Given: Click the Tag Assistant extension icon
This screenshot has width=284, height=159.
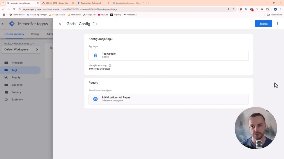Looking at the screenshot, I should (246, 9).
